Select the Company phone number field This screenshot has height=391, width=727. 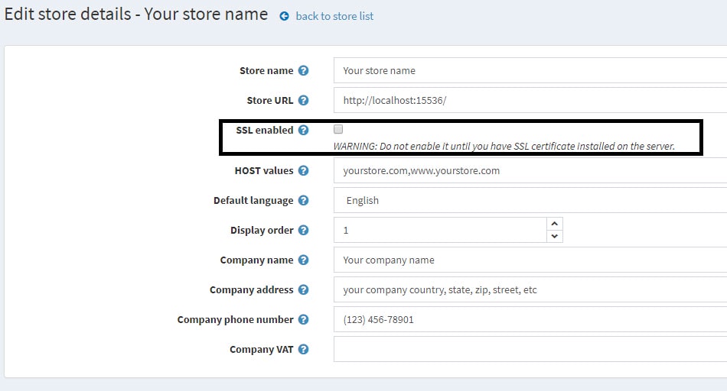click(530, 319)
